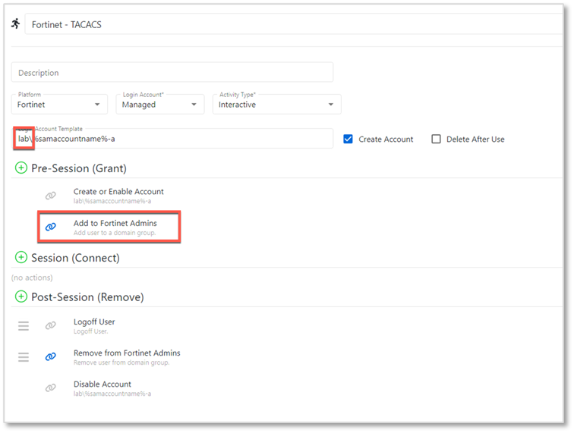Add a Post-Session (Remove) action with plus icon
The image size is (574, 433).
pyautogui.click(x=20, y=297)
